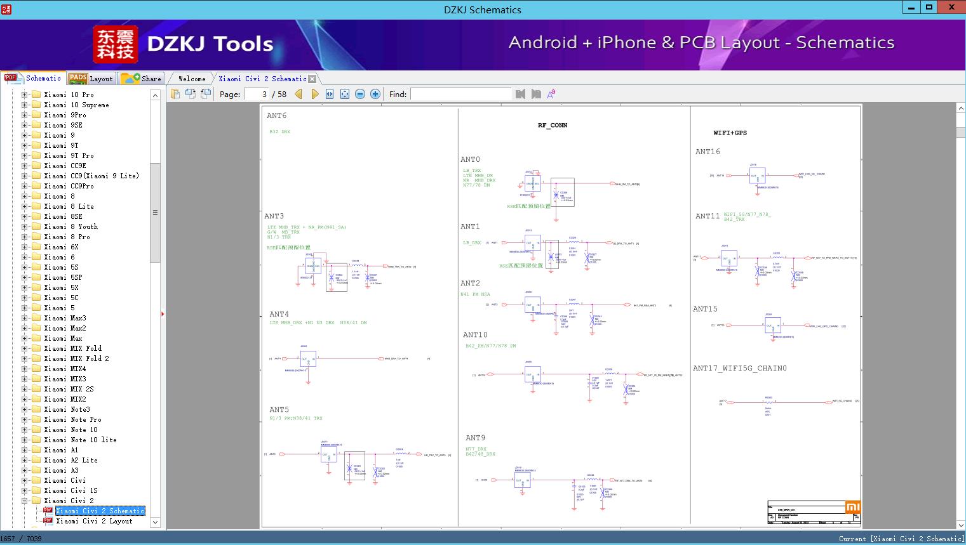Screen dimensions: 966x545
Task: Click the text search options icon
Action: pos(551,94)
